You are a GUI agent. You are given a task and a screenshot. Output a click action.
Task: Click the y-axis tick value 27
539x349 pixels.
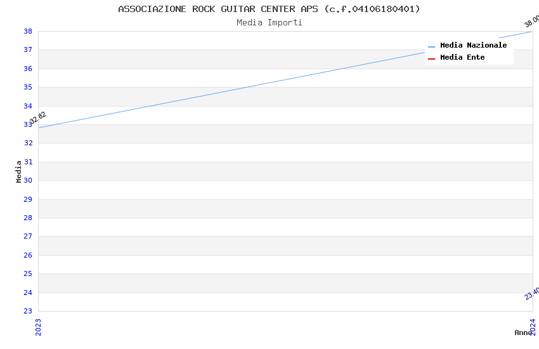(28, 236)
